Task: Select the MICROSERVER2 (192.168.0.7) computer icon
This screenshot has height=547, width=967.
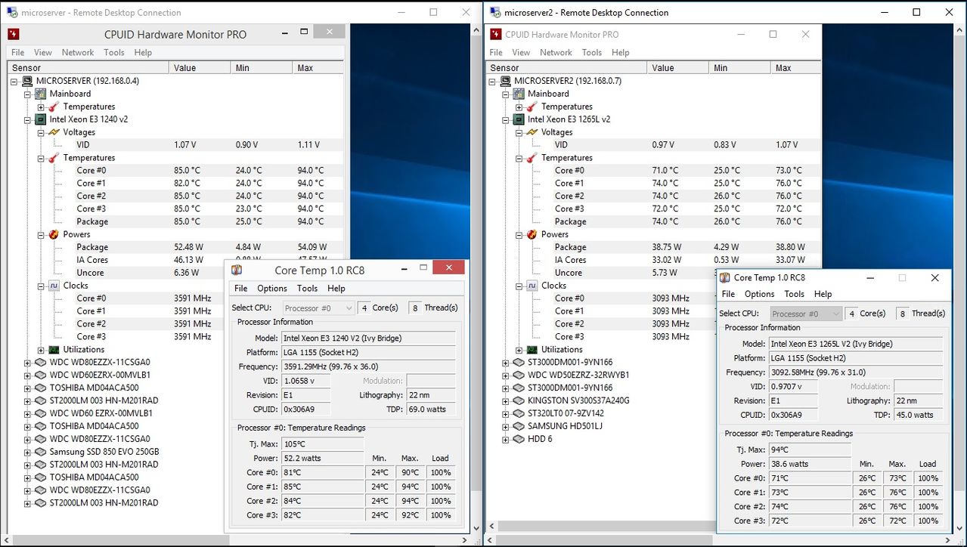Action: [x=505, y=81]
